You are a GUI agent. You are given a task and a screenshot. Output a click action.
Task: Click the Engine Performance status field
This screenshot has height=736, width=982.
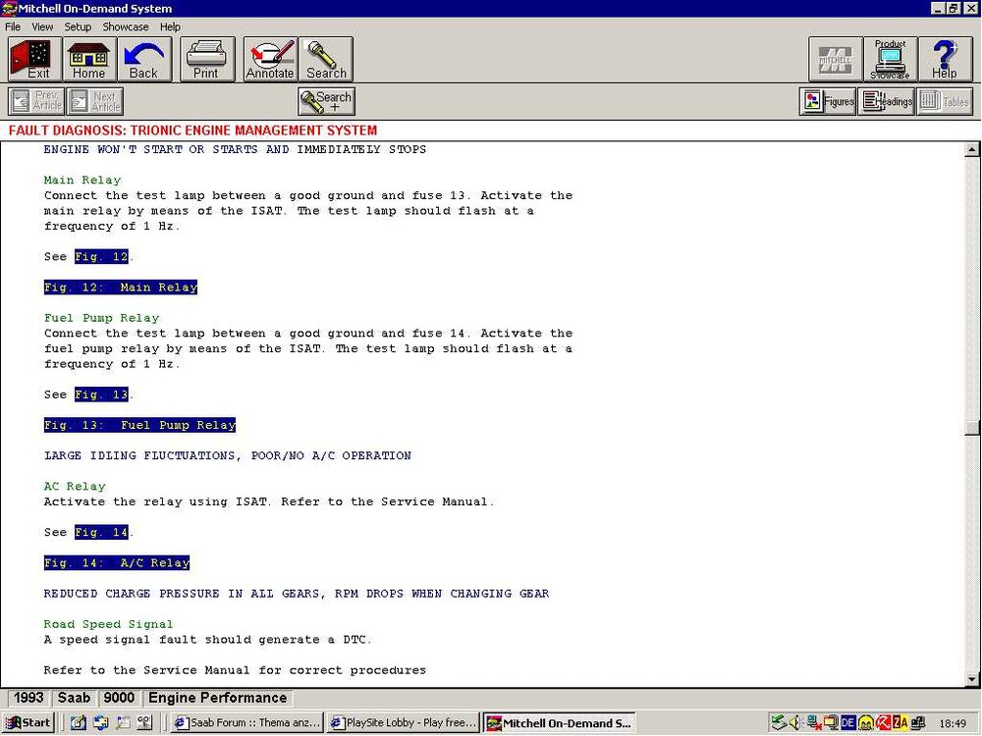coord(217,698)
